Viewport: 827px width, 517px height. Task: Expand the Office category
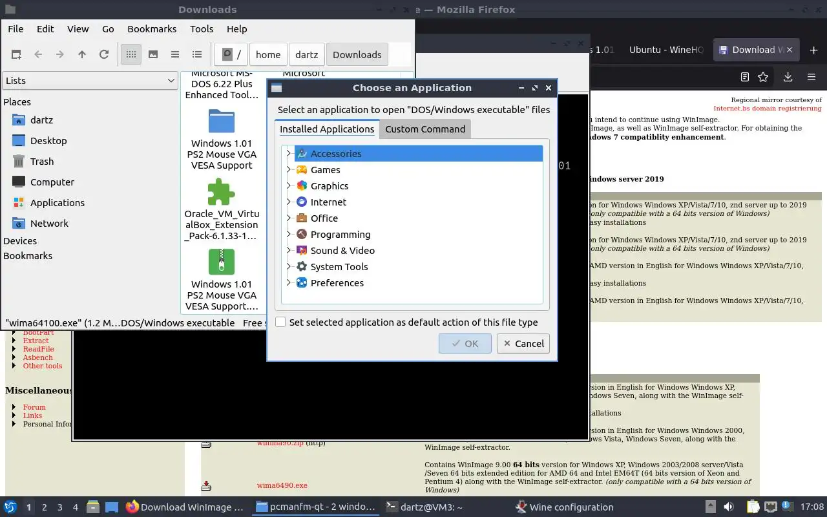click(288, 218)
